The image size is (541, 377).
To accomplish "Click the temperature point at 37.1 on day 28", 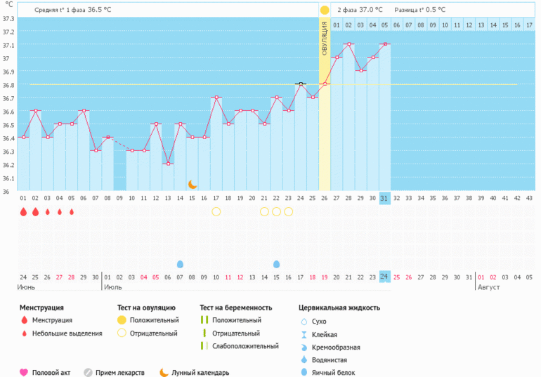I will point(348,44).
